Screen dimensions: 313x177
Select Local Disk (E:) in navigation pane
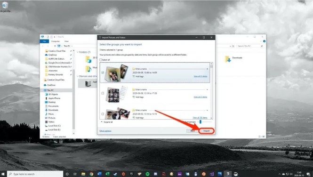54,130
